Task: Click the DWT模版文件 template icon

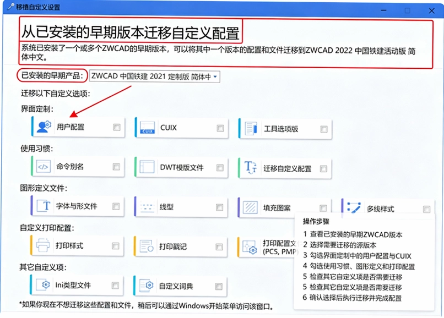Action: coord(147,167)
